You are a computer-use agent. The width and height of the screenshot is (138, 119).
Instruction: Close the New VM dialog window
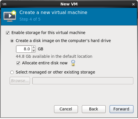pos(133,4)
